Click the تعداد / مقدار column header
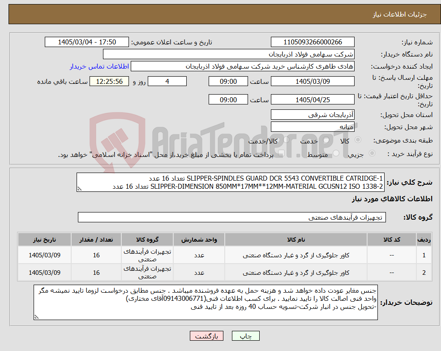Viewport: 441px width, 351px height. 96,240
